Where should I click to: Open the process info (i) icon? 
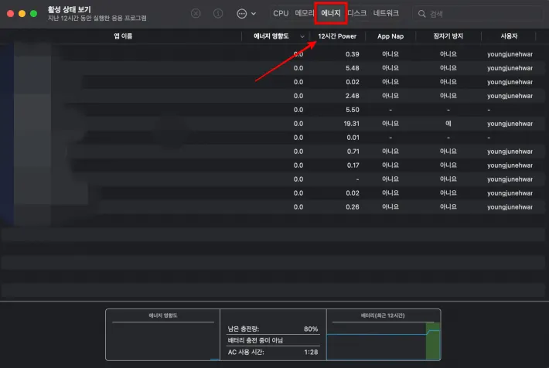coord(218,14)
